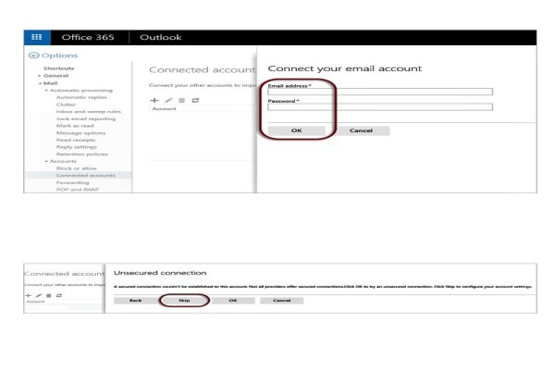The image size is (555, 370).
Task: Focus the Password input field
Action: click(380, 107)
